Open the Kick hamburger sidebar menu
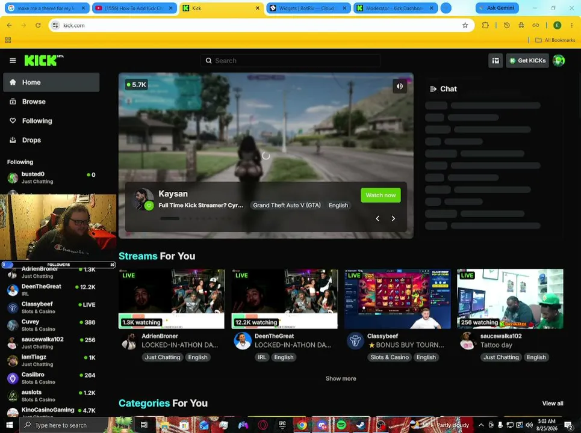 tap(13, 60)
